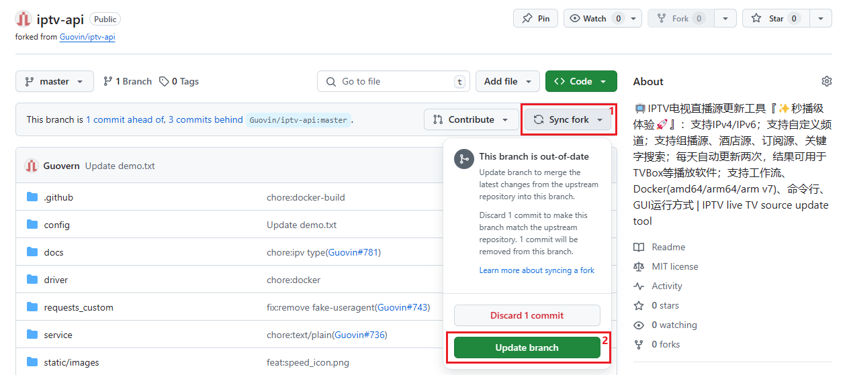The width and height of the screenshot is (849, 375).
Task: Open the Contribute menu
Action: click(x=470, y=119)
